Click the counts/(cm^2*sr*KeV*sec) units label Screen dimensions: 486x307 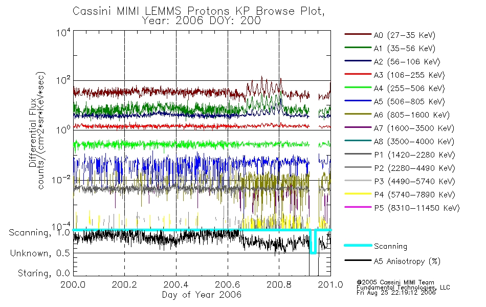(x=41, y=130)
